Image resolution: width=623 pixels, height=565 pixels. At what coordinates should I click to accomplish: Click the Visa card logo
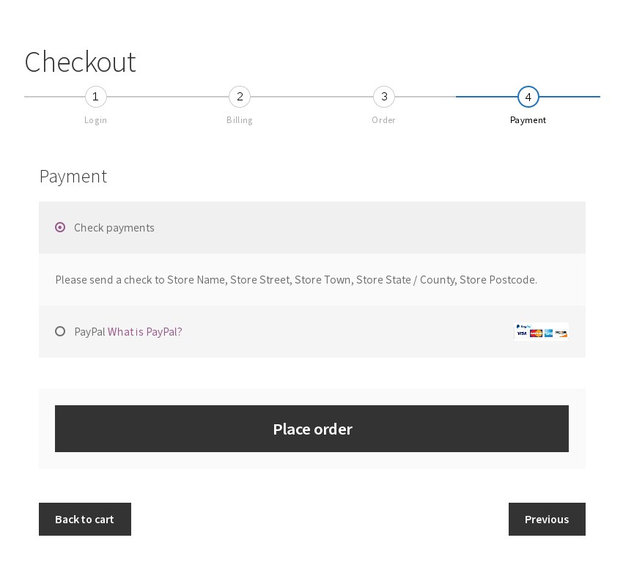tap(522, 333)
